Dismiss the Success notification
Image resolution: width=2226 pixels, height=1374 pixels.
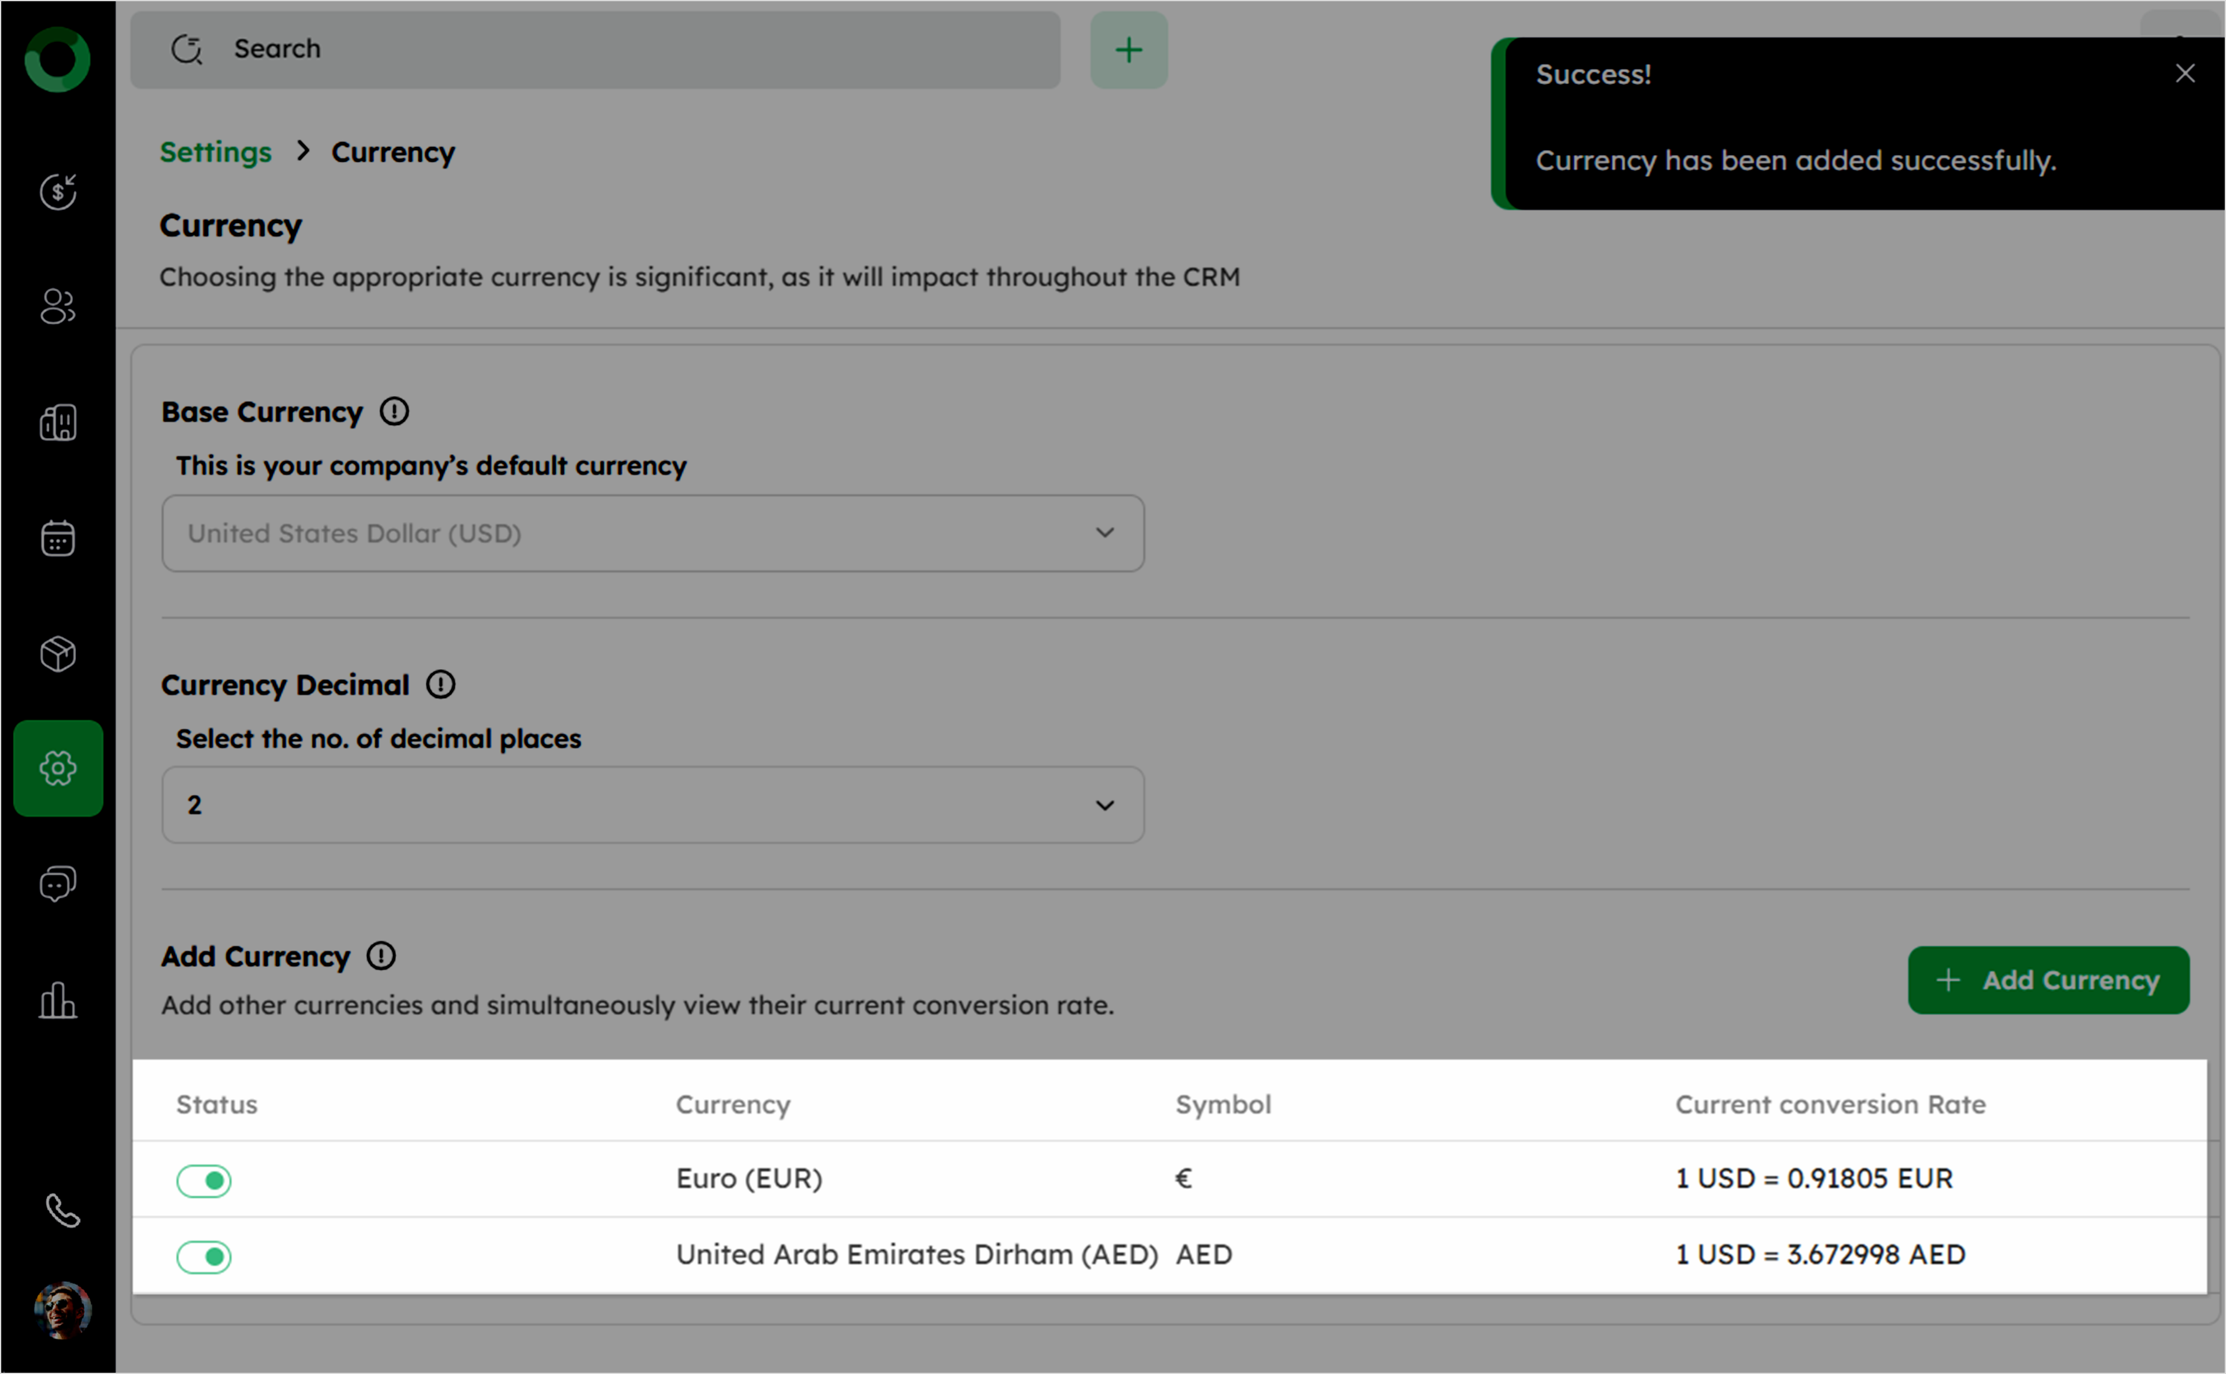2185,74
